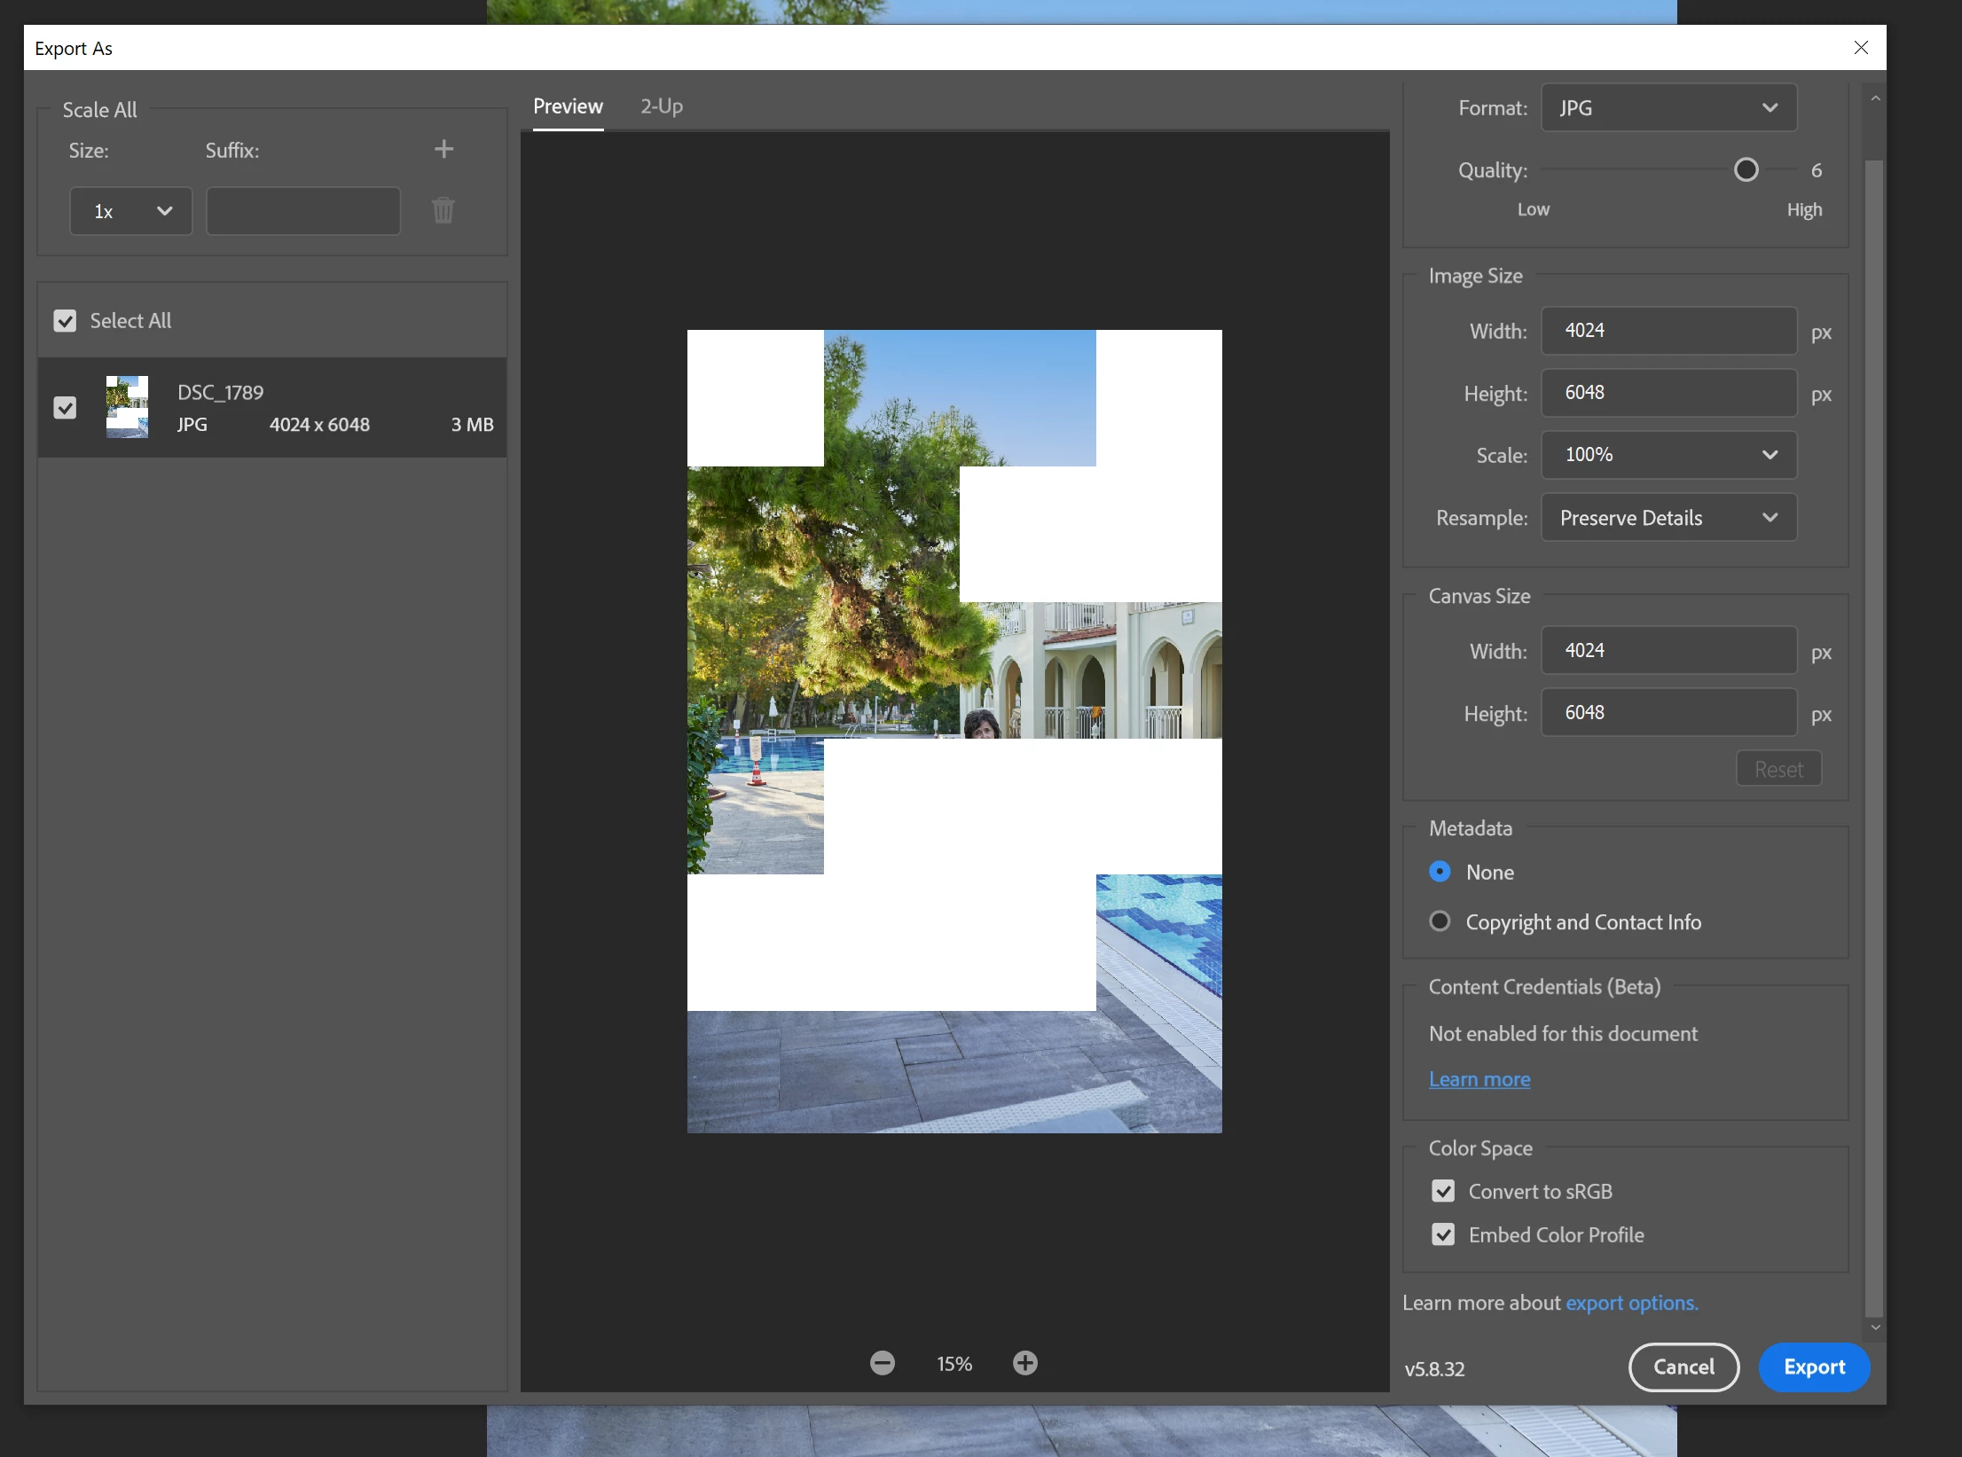Switch to the 2-Up tab
Viewport: 1962px width, 1457px height.
(x=662, y=106)
